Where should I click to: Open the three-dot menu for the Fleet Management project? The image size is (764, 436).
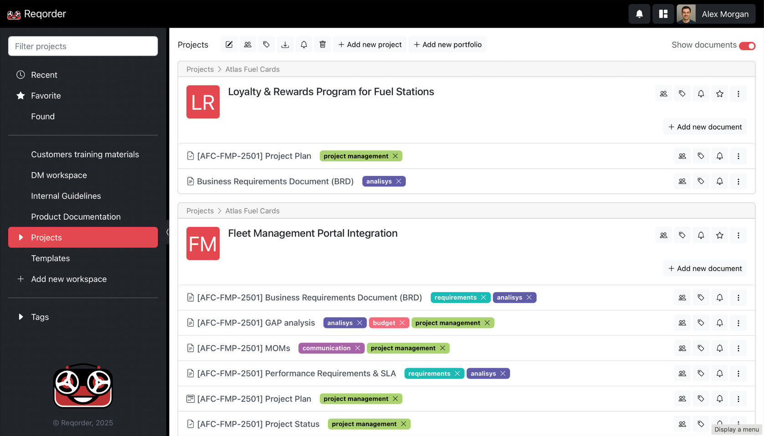point(738,236)
